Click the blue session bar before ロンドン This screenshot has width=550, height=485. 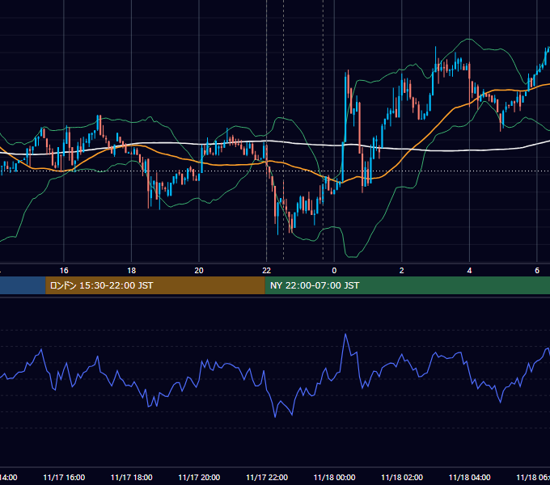point(23,285)
